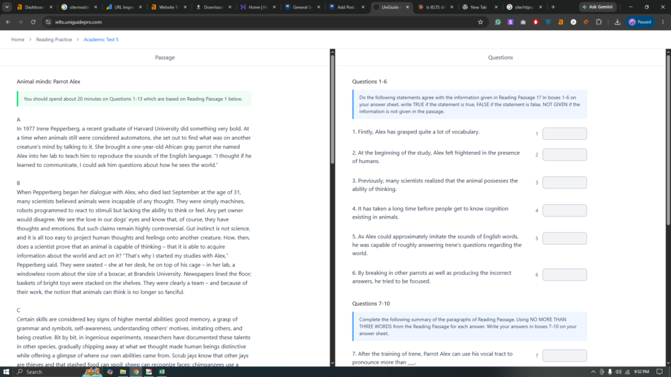Open the red round extension icon

[x=536, y=22]
